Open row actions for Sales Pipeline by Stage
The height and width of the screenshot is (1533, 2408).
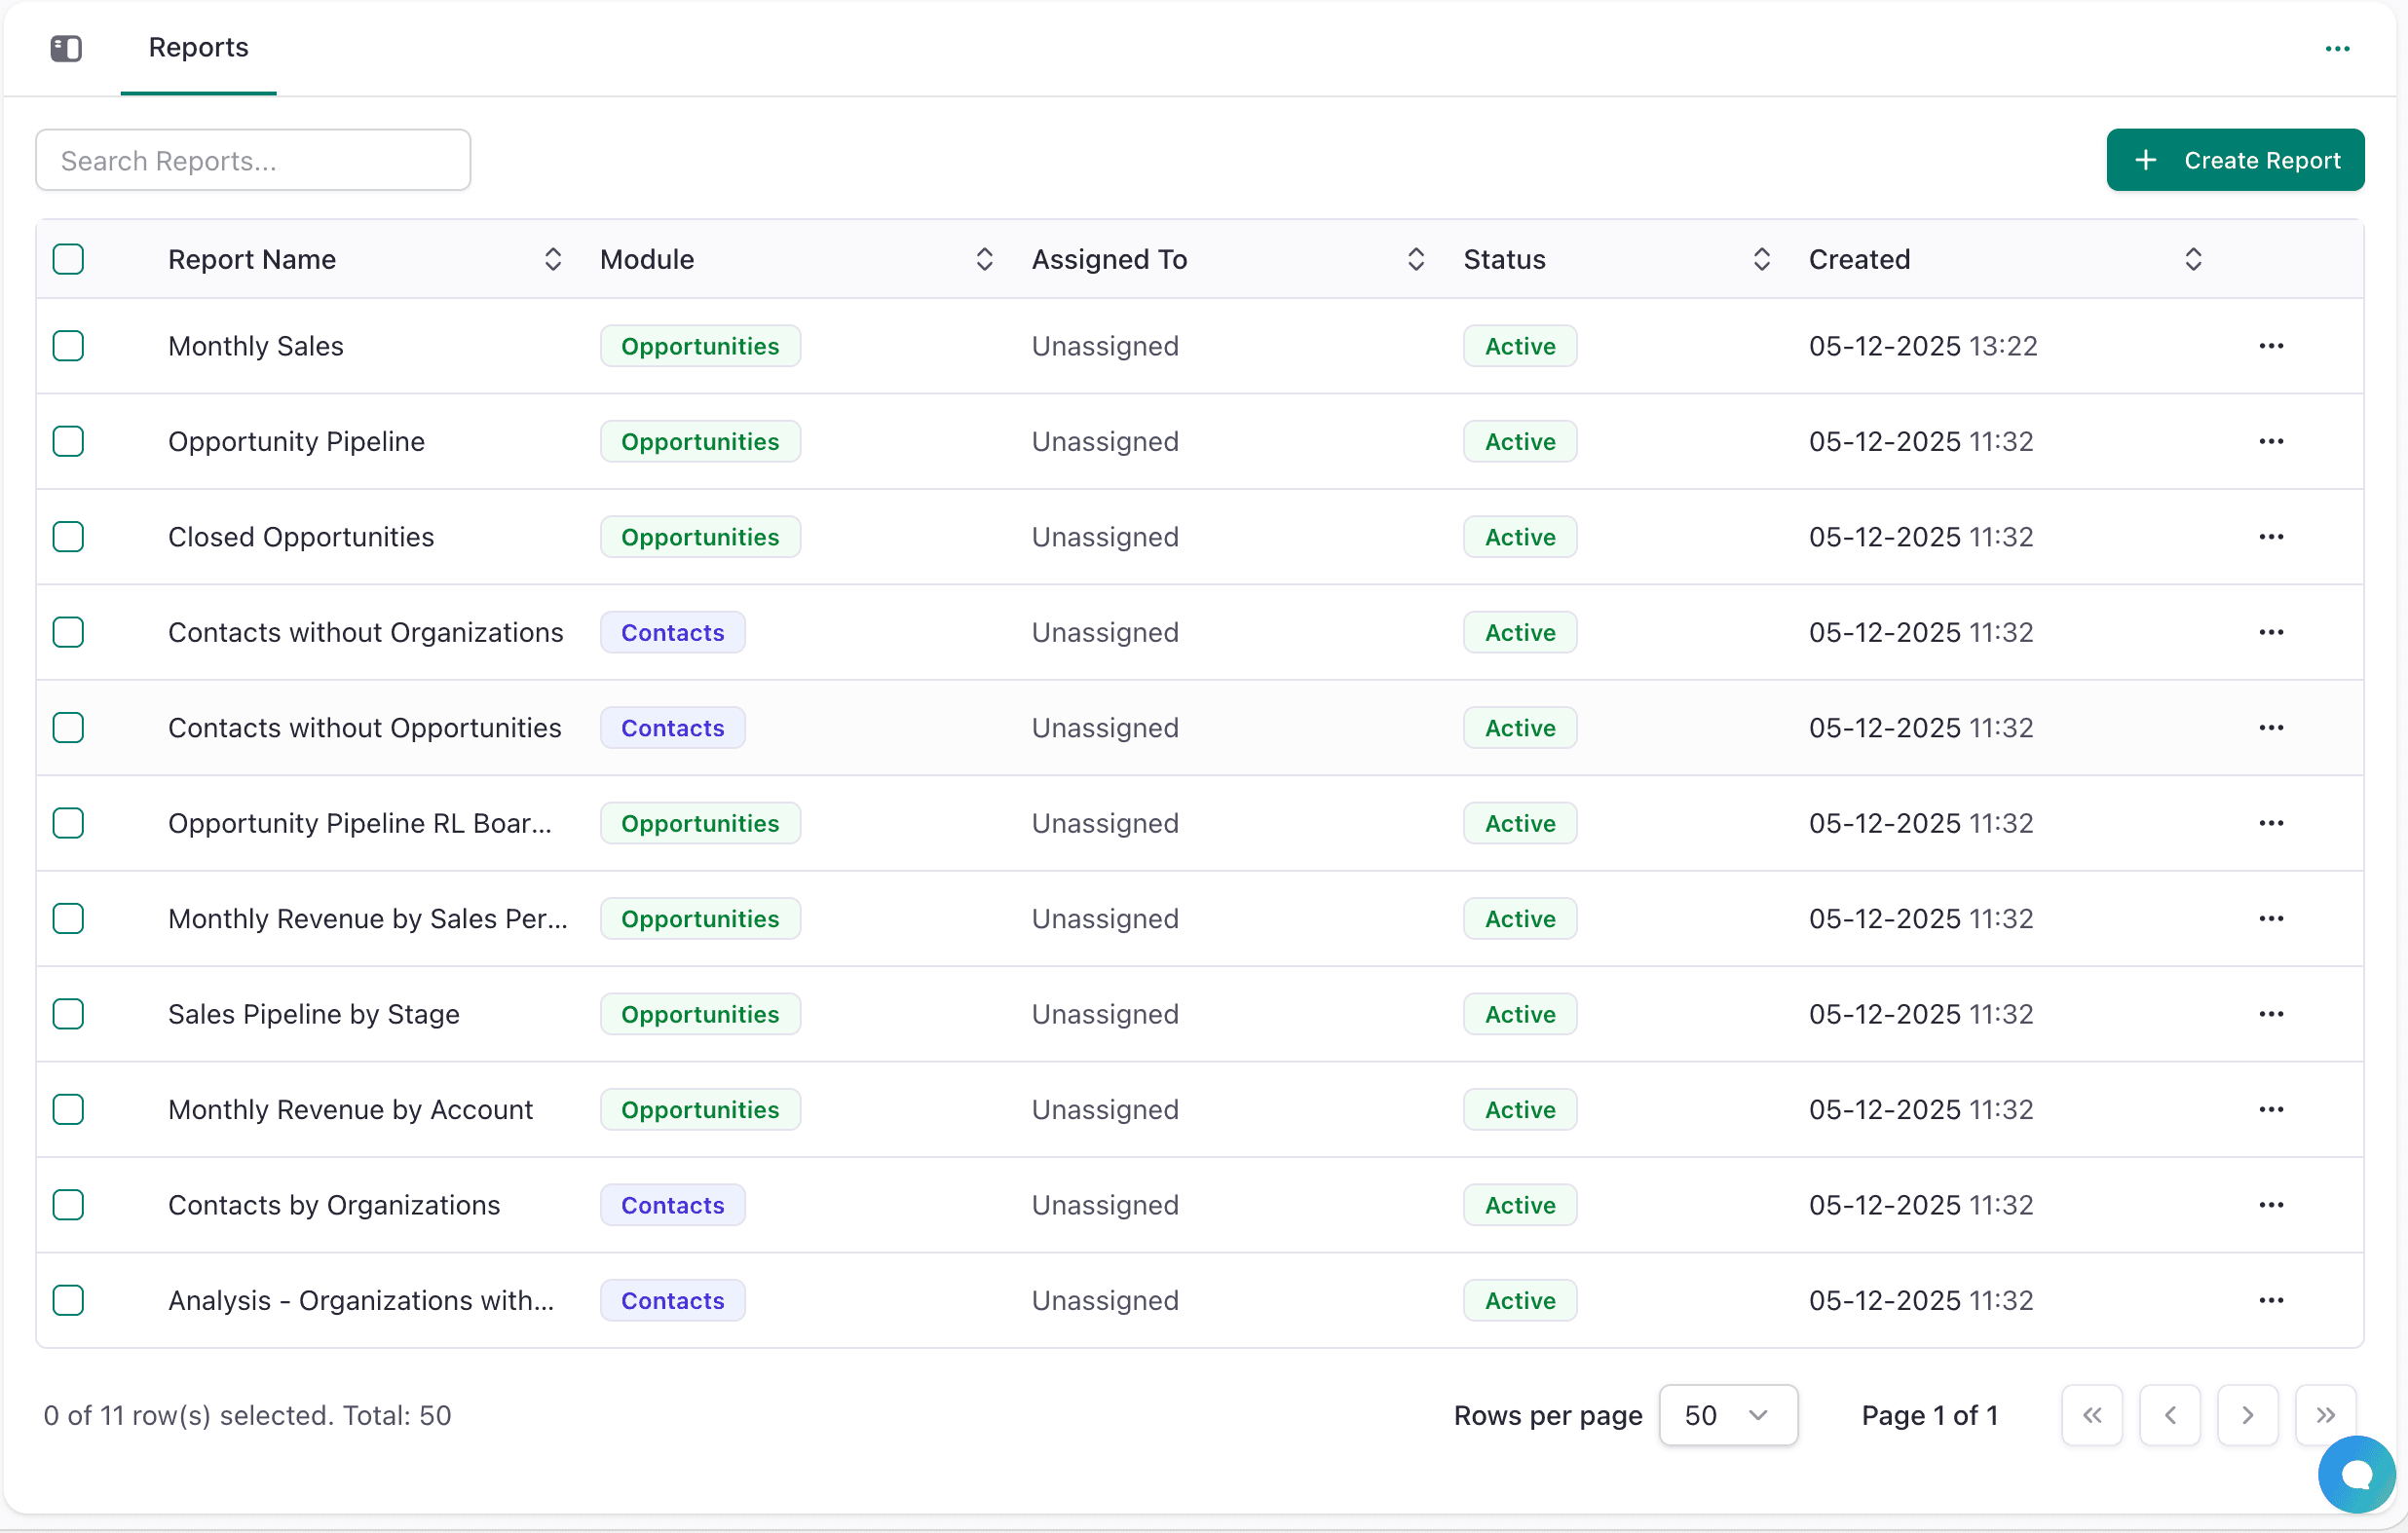tap(2271, 1014)
